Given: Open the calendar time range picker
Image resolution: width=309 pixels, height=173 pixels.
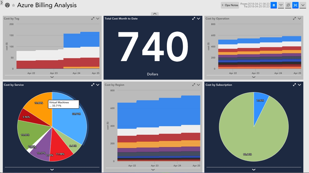Looking at the screenshot, I should pos(273,5).
